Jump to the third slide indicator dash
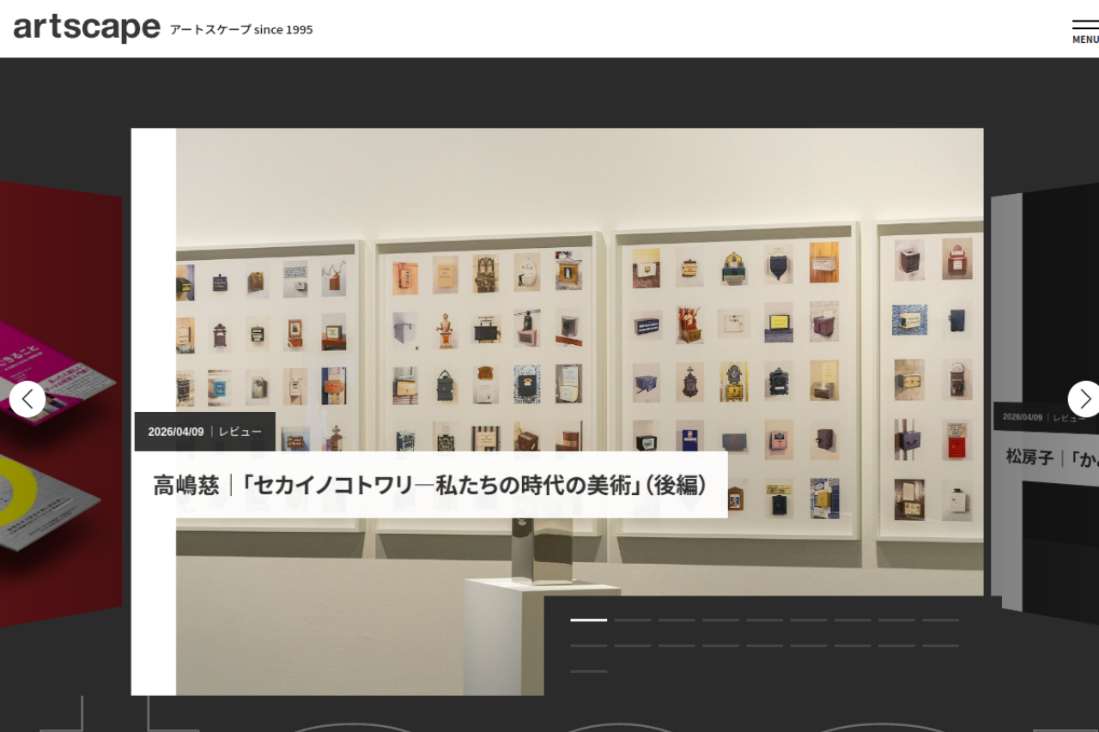 [x=677, y=620]
